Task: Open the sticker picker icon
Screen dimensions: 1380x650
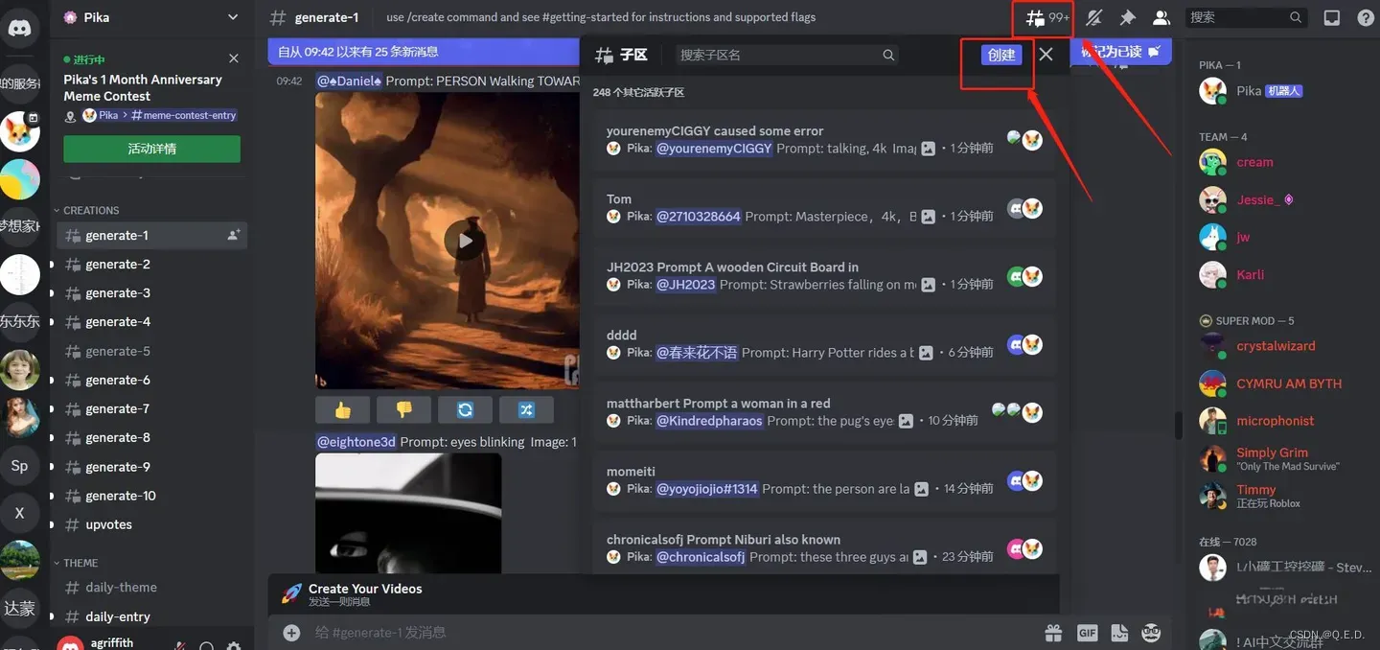Action: click(1119, 633)
